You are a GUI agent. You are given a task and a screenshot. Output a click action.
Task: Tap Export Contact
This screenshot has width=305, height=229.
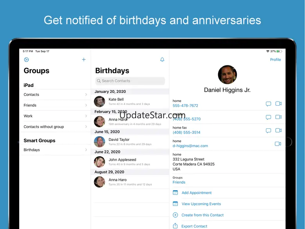tap(194, 226)
